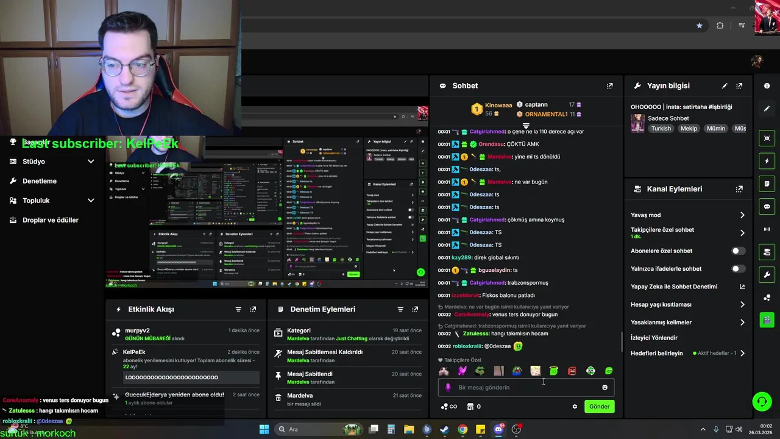
Task: Click the Mesaj Sabitlendi moderation entry
Action: click(x=348, y=377)
